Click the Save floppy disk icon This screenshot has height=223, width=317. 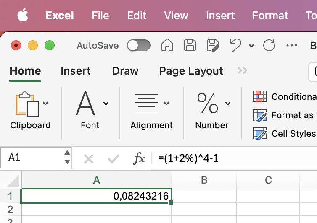[x=190, y=45]
